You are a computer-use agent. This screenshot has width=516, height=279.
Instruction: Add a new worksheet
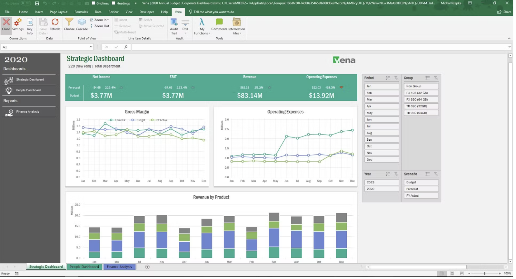(147, 267)
